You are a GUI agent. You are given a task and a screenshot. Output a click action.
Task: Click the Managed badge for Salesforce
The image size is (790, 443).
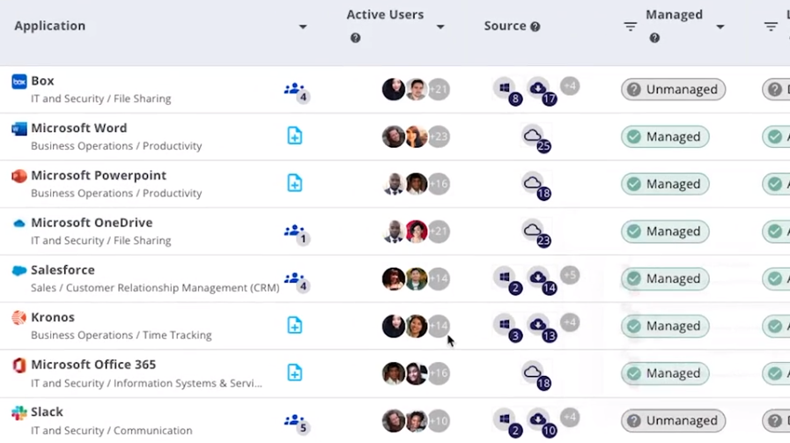point(665,278)
